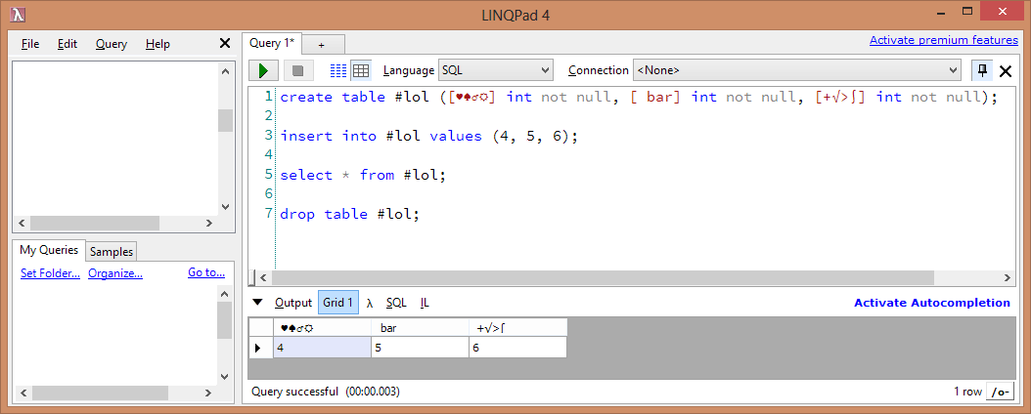
Task: Click My Queries horizontal scrollbar right arrow
Action: (209, 393)
